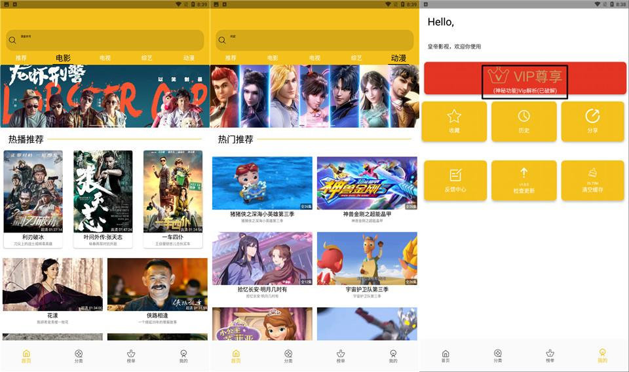Viewport: 629px width, 372px height.
Task: Open 首页 home icon on movie screen
Action: pos(26,356)
